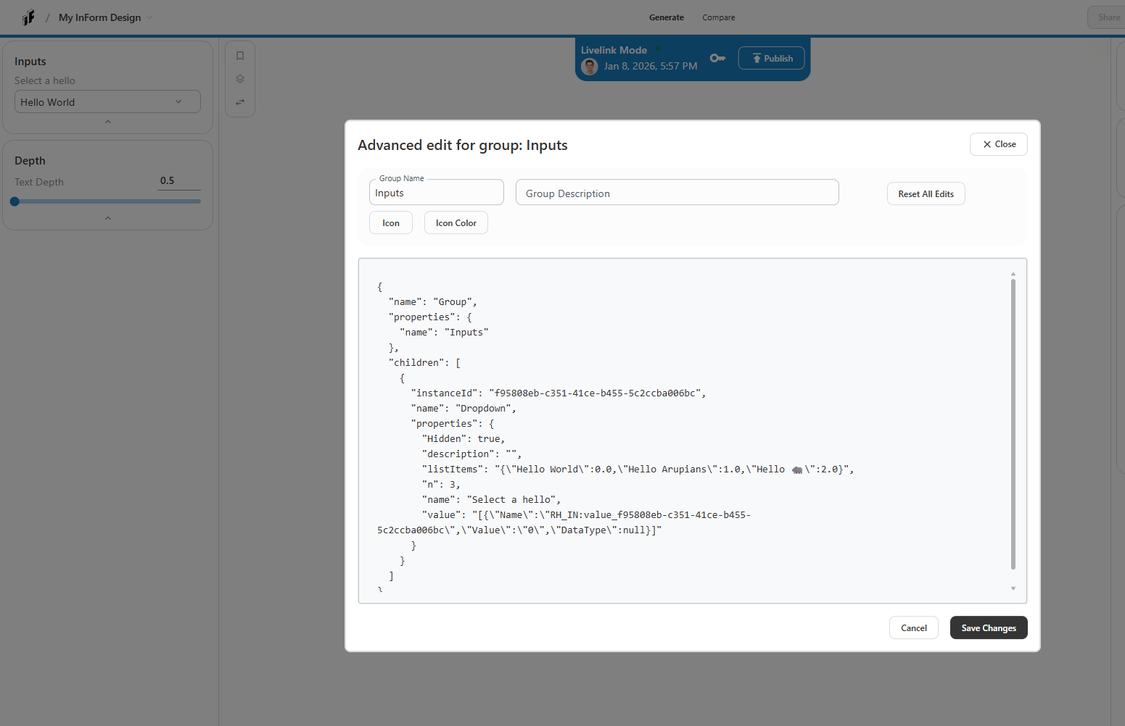Click the InForm logo icon
The image size is (1125, 726).
28,17
